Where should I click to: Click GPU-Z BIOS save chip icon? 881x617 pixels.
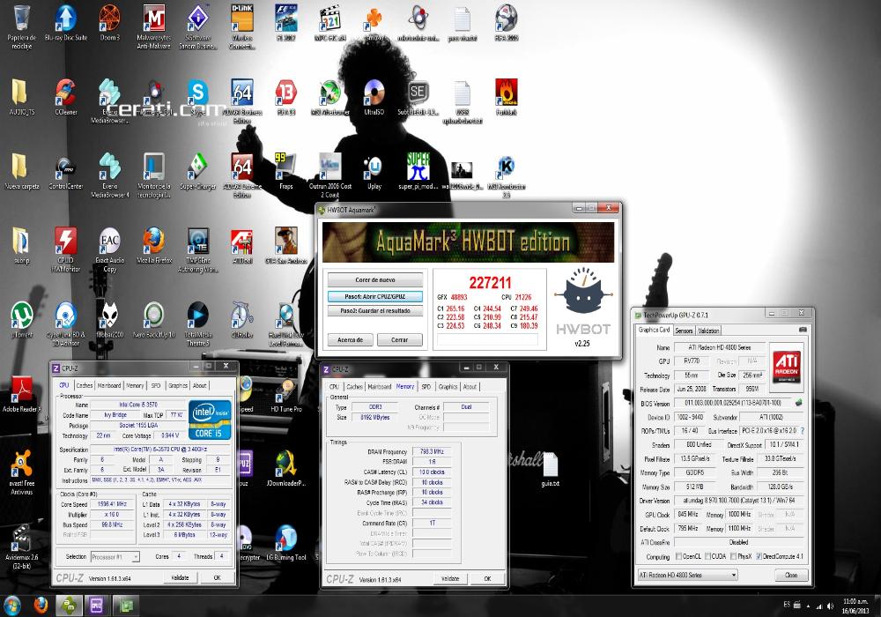tap(798, 402)
